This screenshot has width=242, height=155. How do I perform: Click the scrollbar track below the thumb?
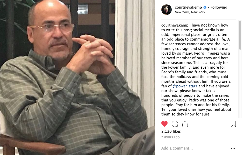pos(240,83)
